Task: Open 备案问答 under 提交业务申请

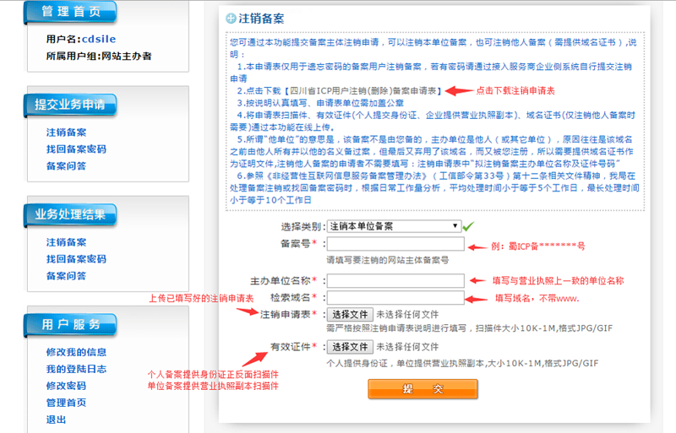Action: pyautogui.click(x=66, y=166)
